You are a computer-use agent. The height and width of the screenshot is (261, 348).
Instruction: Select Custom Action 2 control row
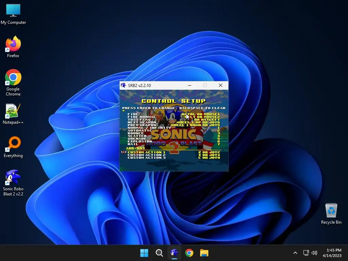pos(174,155)
